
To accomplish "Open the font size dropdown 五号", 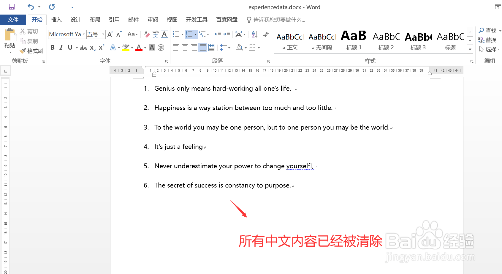I will [x=103, y=34].
